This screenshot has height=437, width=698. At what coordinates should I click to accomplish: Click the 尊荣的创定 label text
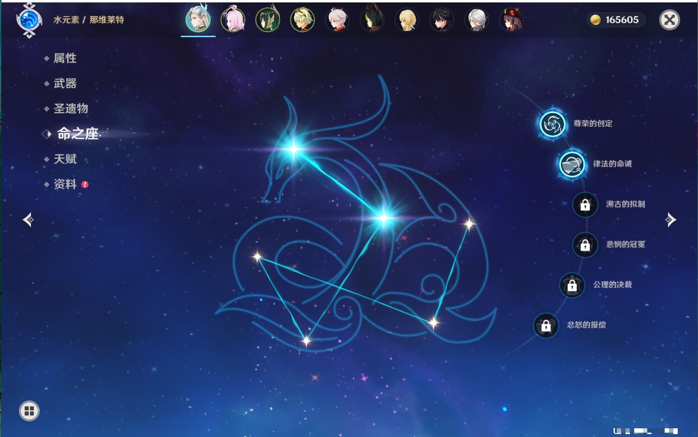[593, 124]
